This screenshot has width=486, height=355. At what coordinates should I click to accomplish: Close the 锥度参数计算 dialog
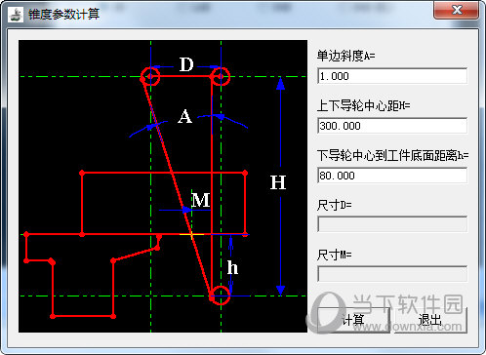[457, 10]
